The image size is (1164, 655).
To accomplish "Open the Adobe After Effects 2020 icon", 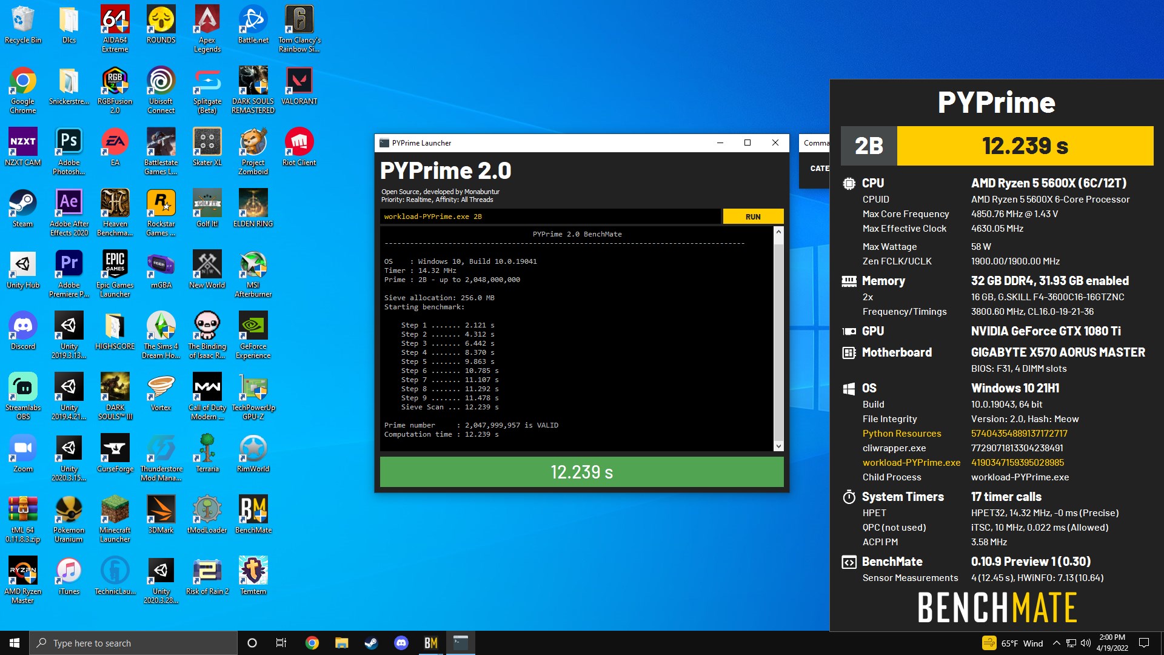I will pos(69,212).
